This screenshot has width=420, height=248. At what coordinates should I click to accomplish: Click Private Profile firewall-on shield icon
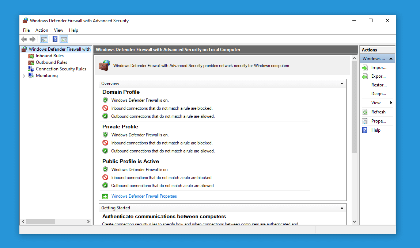(105, 135)
